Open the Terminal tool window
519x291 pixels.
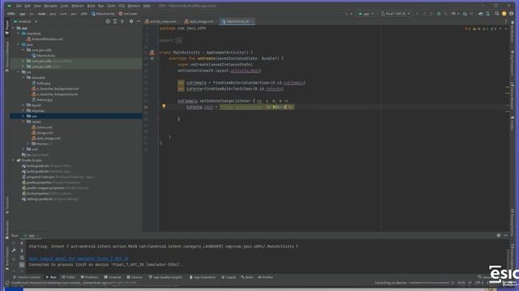tap(113, 277)
